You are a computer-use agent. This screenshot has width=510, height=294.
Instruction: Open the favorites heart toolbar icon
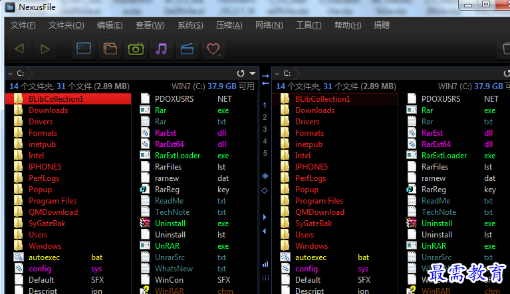tap(213, 49)
